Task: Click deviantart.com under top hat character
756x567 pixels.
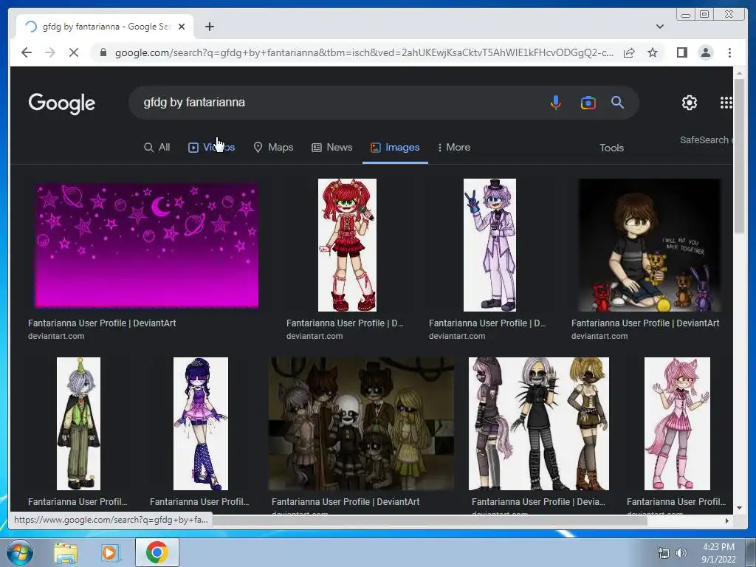Action: (x=457, y=336)
